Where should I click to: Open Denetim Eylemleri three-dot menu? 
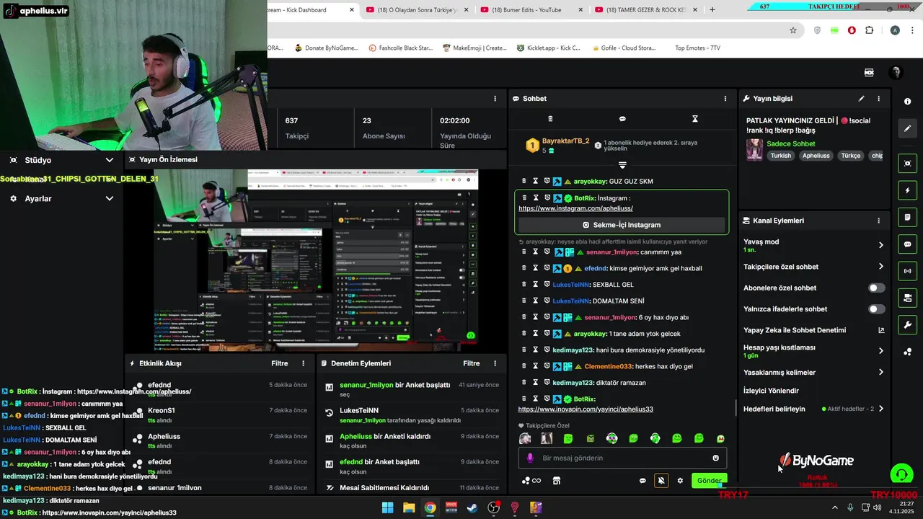click(495, 363)
